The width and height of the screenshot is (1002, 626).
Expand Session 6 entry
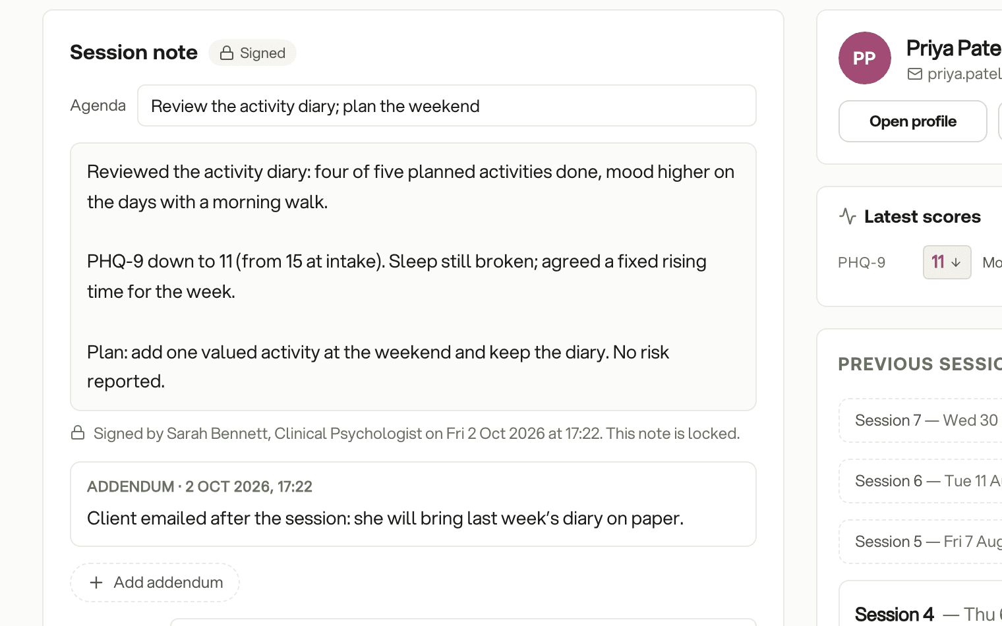(x=920, y=481)
